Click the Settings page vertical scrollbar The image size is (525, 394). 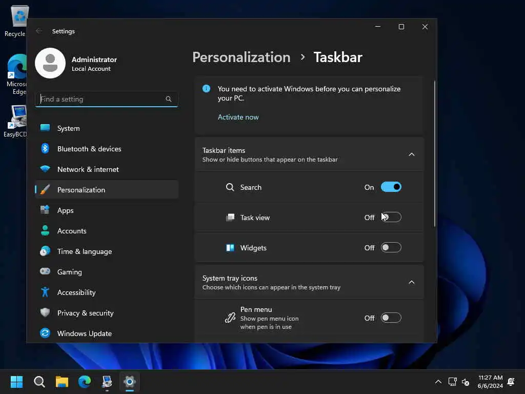(435, 153)
